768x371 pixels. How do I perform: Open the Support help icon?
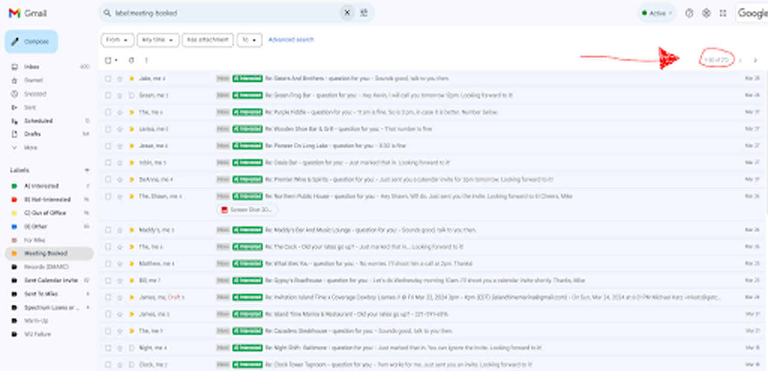click(689, 13)
